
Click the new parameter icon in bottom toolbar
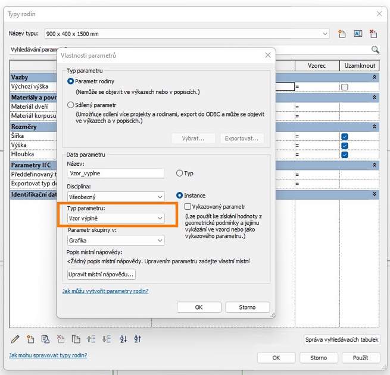pyautogui.click(x=30, y=339)
